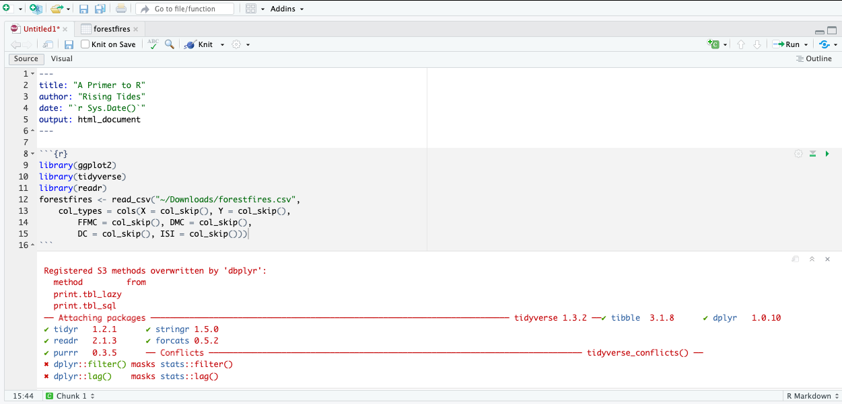The image size is (842, 404).
Task: Close the Untitled1 tab
Action: pos(65,30)
